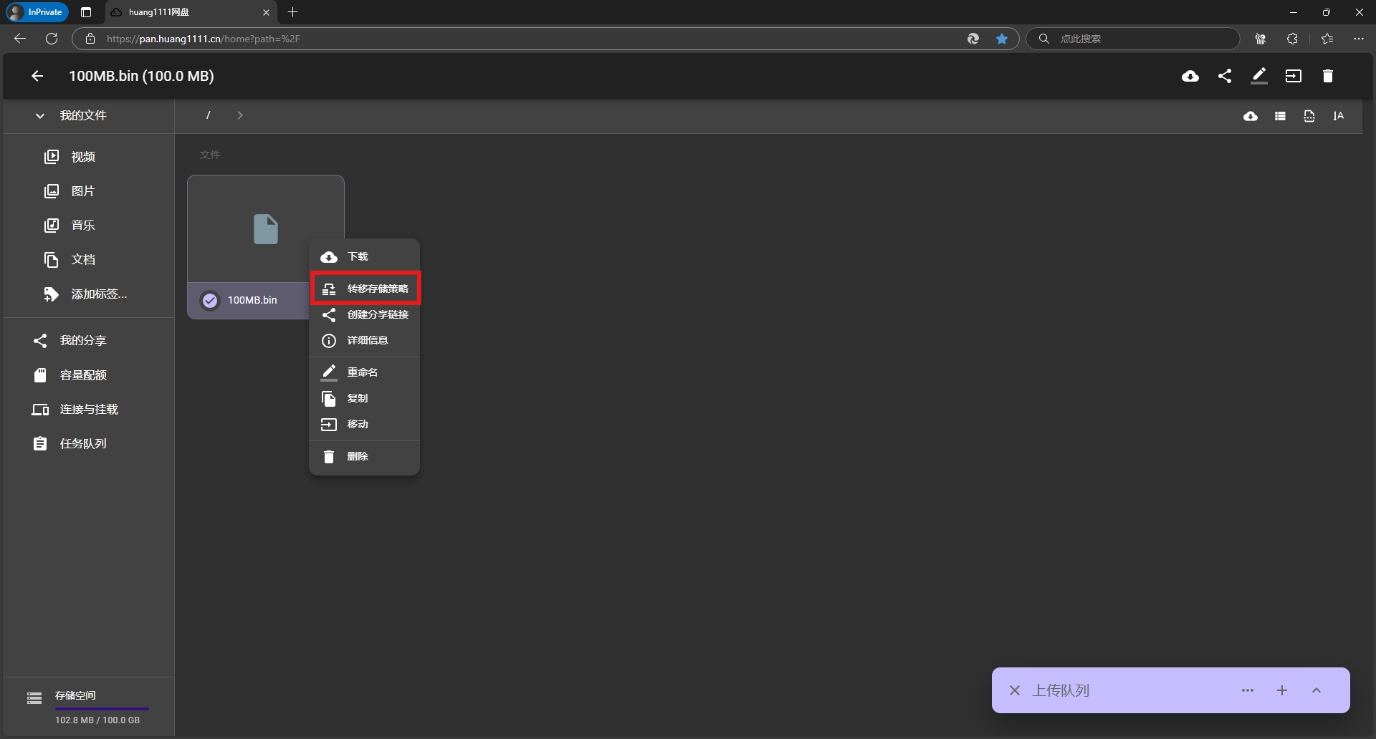Viewport: 1376px width, 739px height.
Task: Click the move icon in top header
Action: tap(1294, 76)
